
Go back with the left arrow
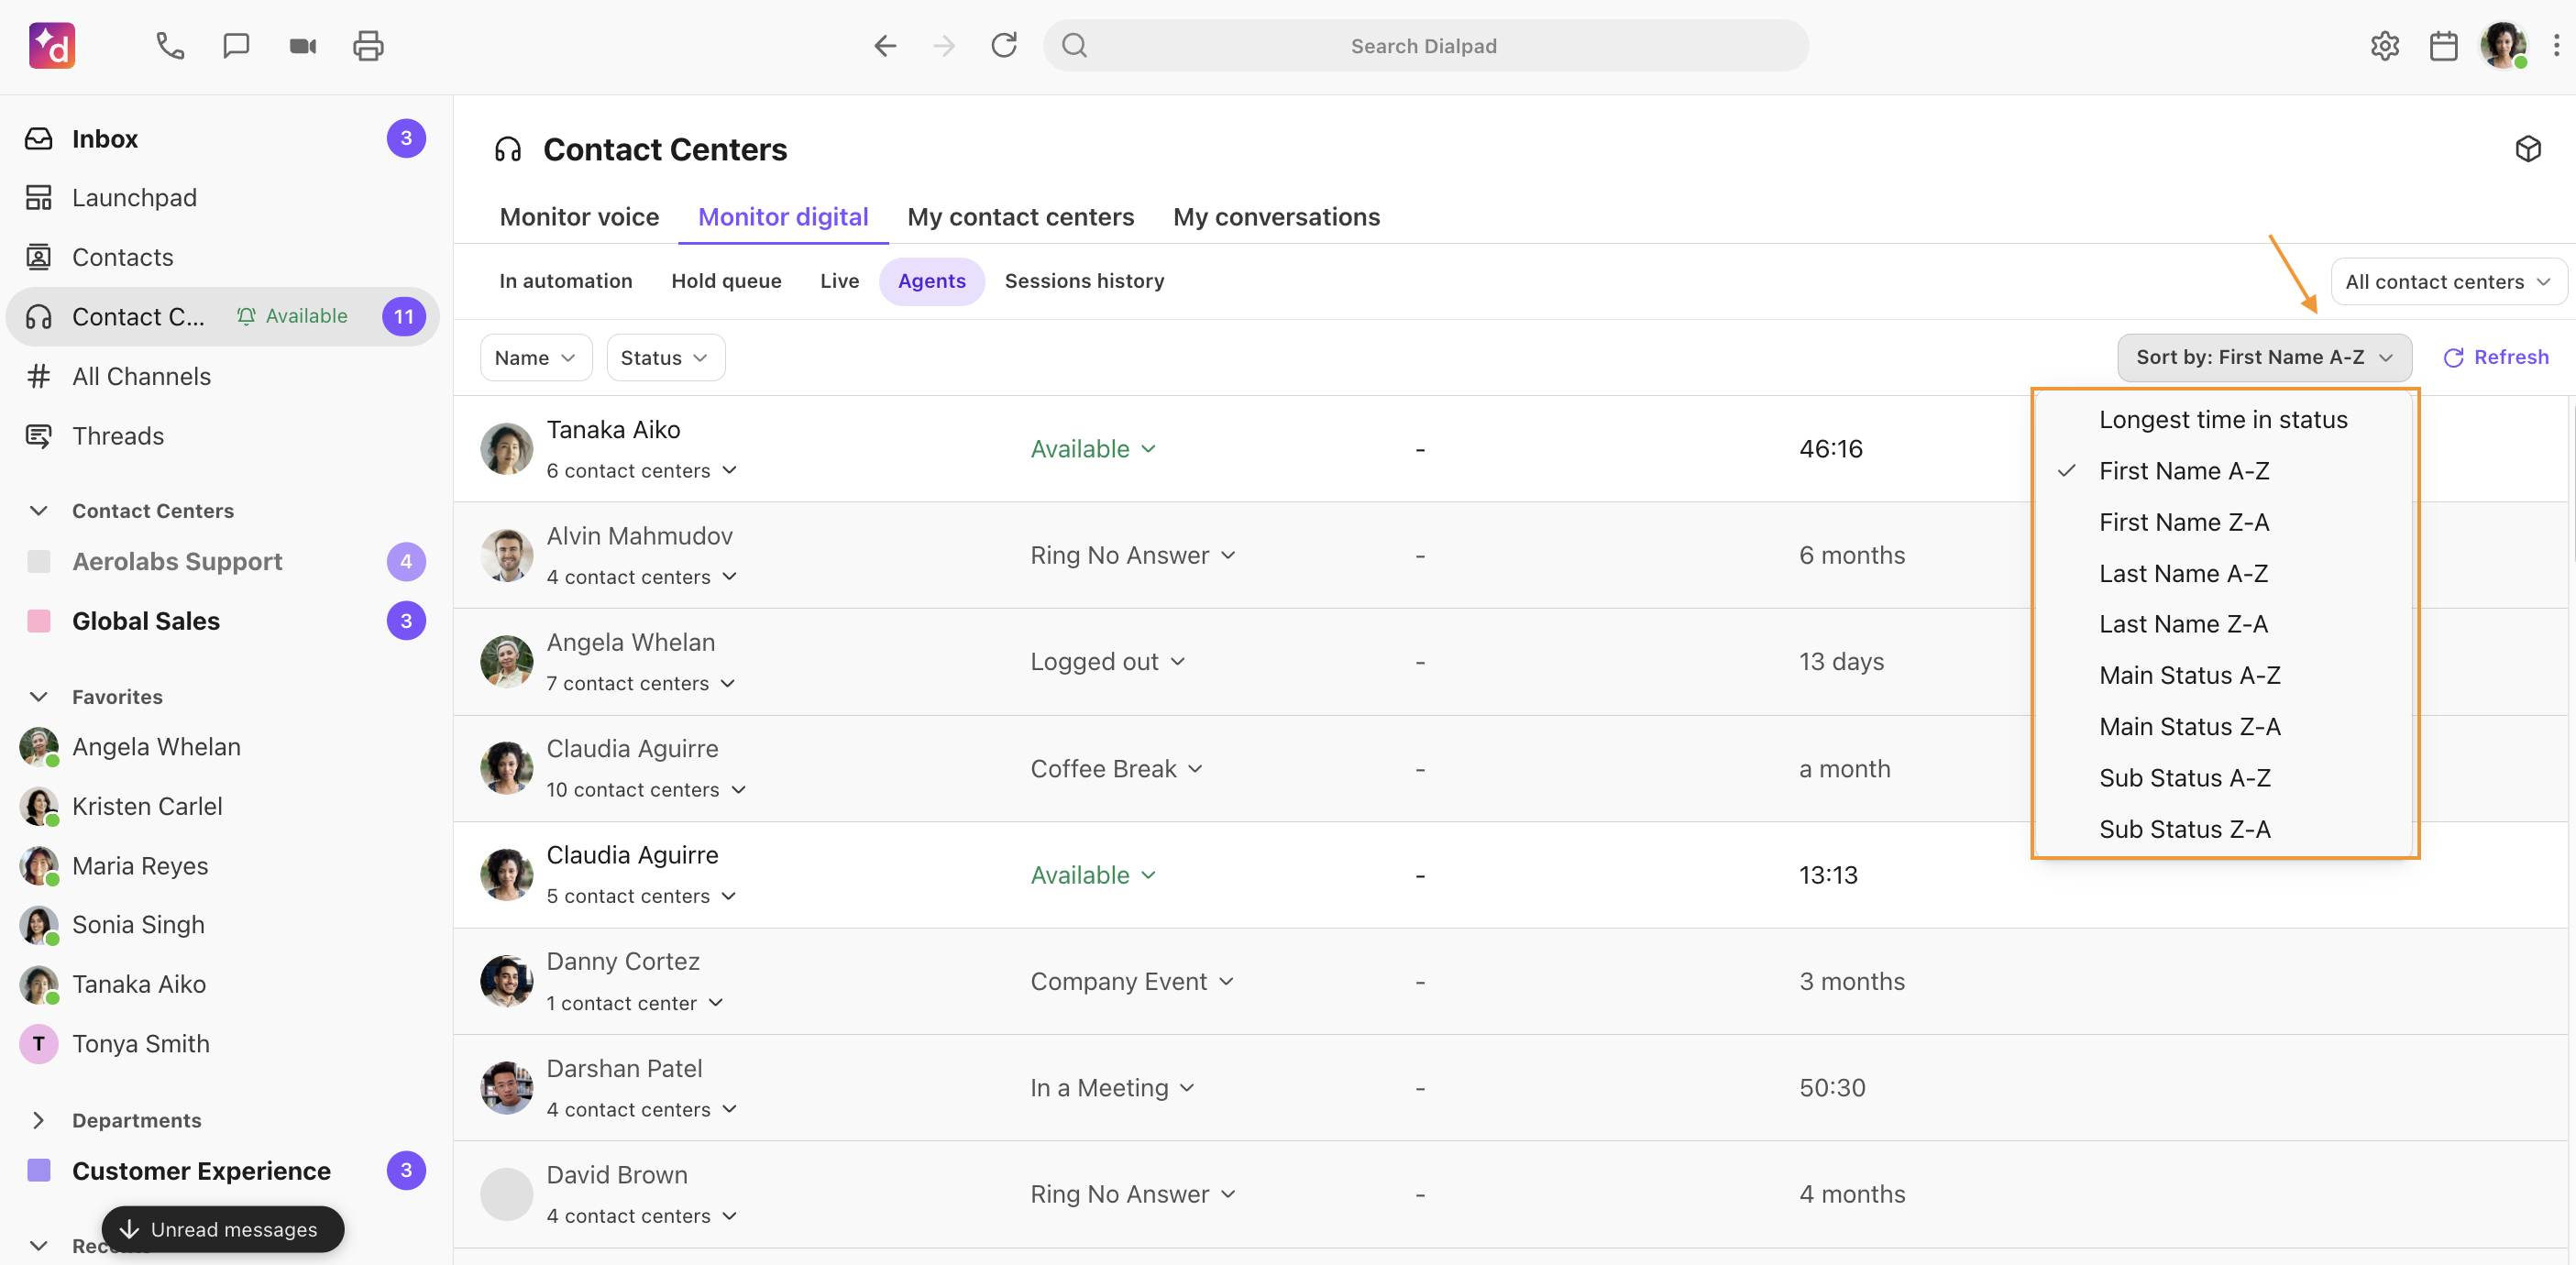[x=885, y=46]
